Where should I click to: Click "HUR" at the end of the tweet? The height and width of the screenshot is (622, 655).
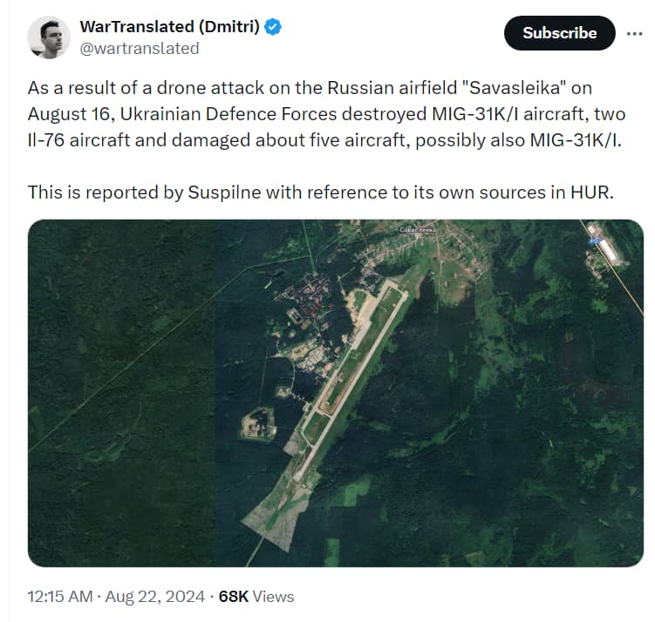coord(591,193)
